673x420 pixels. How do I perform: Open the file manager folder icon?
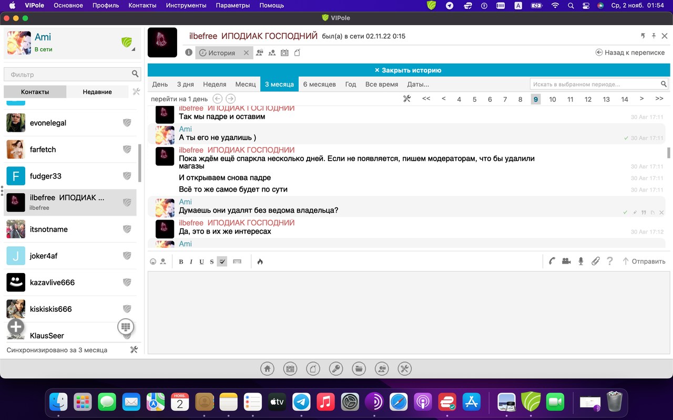[359, 369]
